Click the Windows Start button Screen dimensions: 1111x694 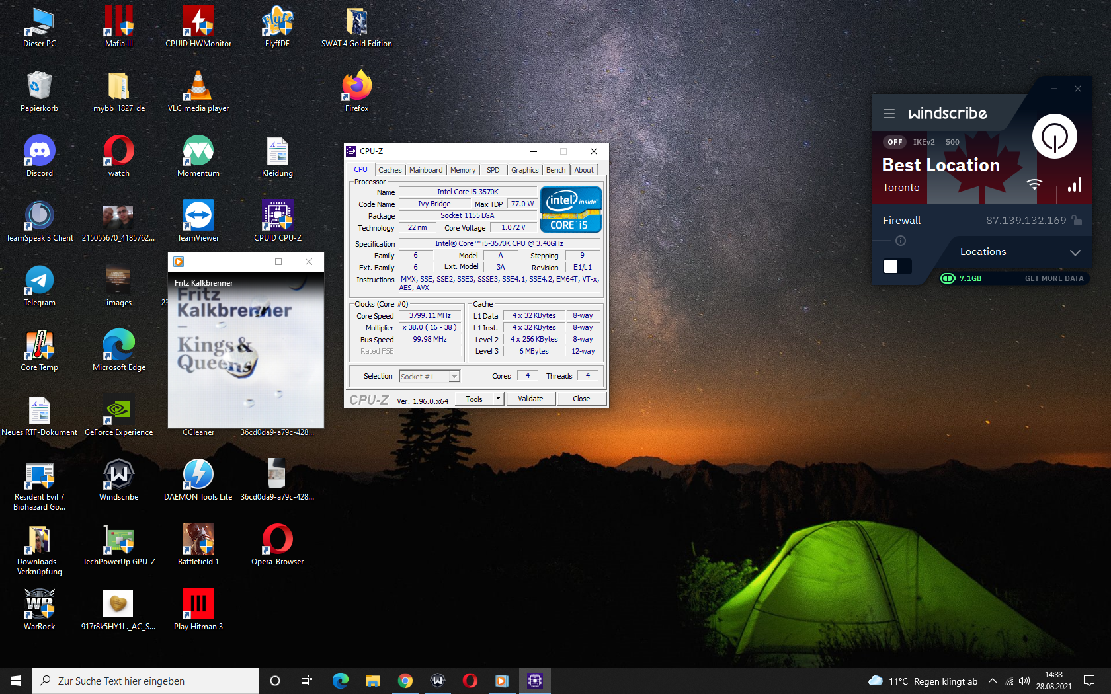coord(16,681)
